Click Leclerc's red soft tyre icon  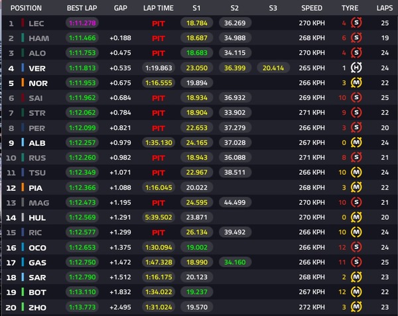[358, 23]
